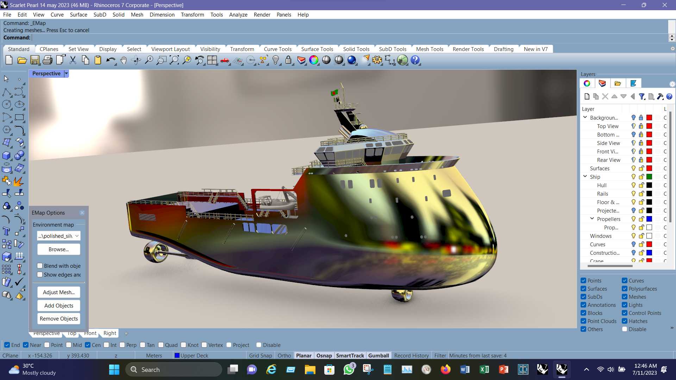Screen dimensions: 676x380
Task: Click the Undo arrow icon
Action: (x=111, y=60)
